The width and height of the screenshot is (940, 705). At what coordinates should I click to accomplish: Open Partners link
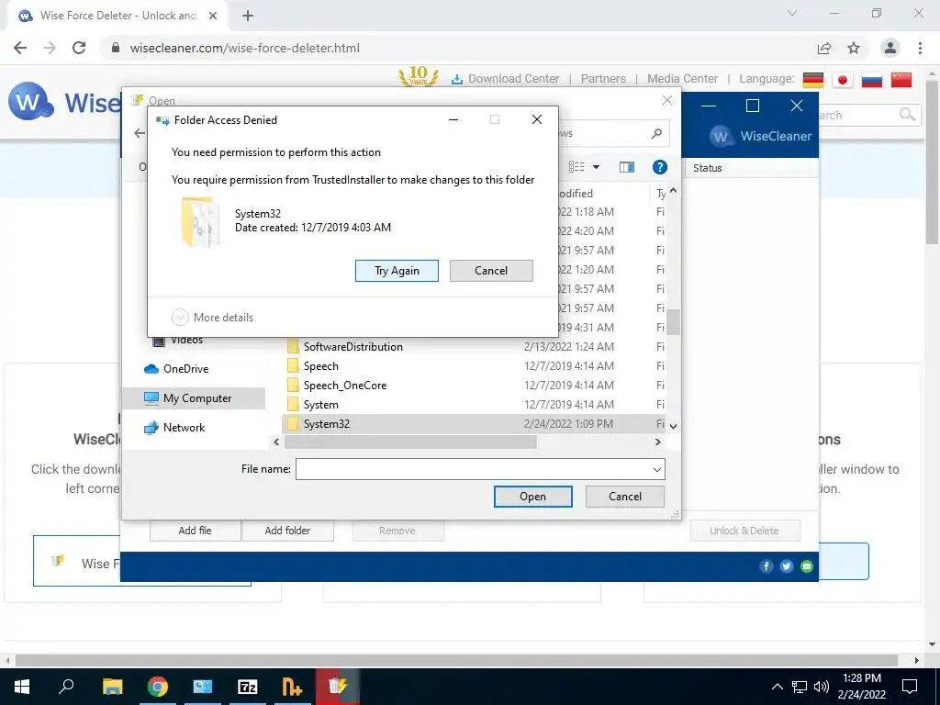coord(603,79)
